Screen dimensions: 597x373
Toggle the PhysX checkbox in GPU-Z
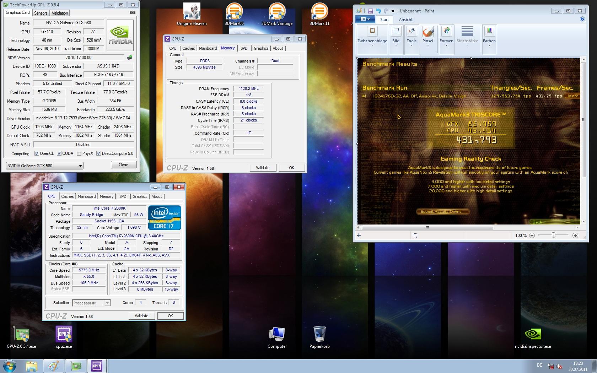click(x=79, y=153)
